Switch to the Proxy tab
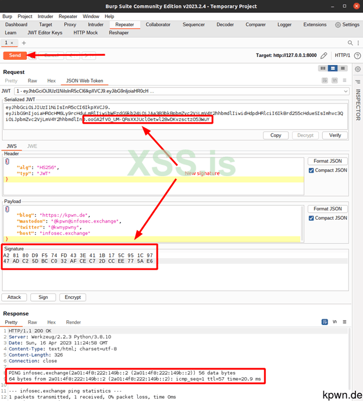 point(70,24)
